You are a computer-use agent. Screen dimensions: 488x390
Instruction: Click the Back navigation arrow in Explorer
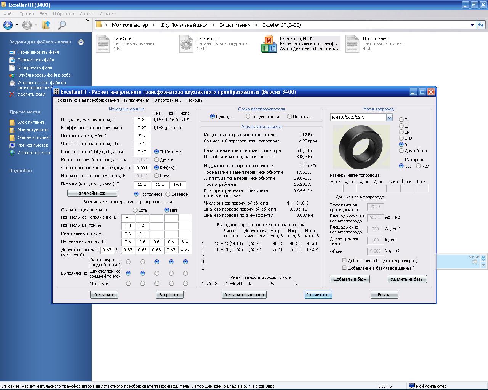coord(8,25)
